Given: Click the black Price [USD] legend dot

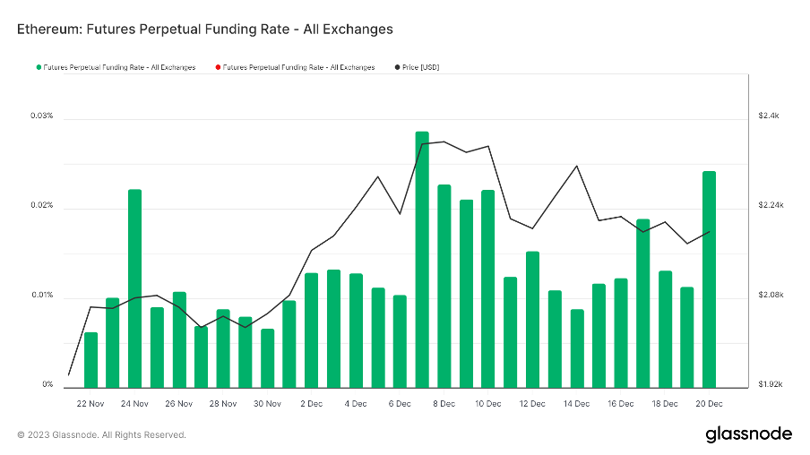Looking at the screenshot, I should (x=397, y=67).
